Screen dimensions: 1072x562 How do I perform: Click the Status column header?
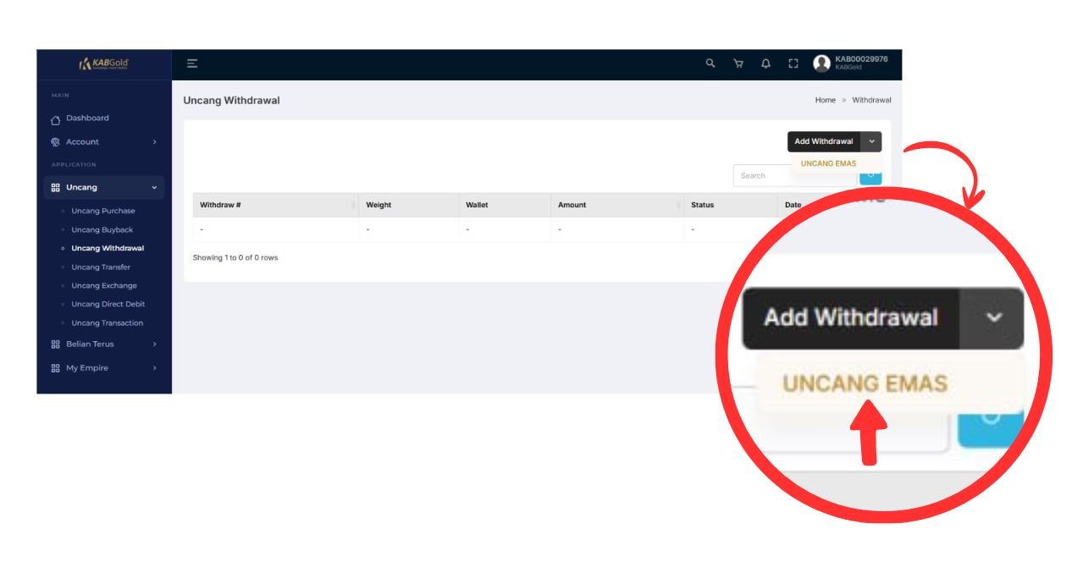pyautogui.click(x=702, y=205)
